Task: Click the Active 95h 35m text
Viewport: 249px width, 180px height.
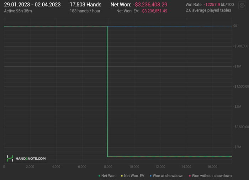Action: pos(18,11)
